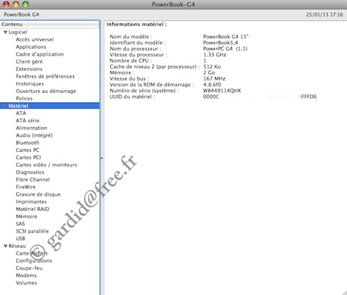The height and width of the screenshot is (295, 347).
Task: Open Fenêtres de préférences entry
Action: tap(45, 76)
